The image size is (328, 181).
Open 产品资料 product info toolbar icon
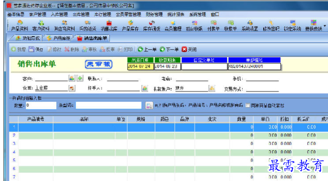20,25
